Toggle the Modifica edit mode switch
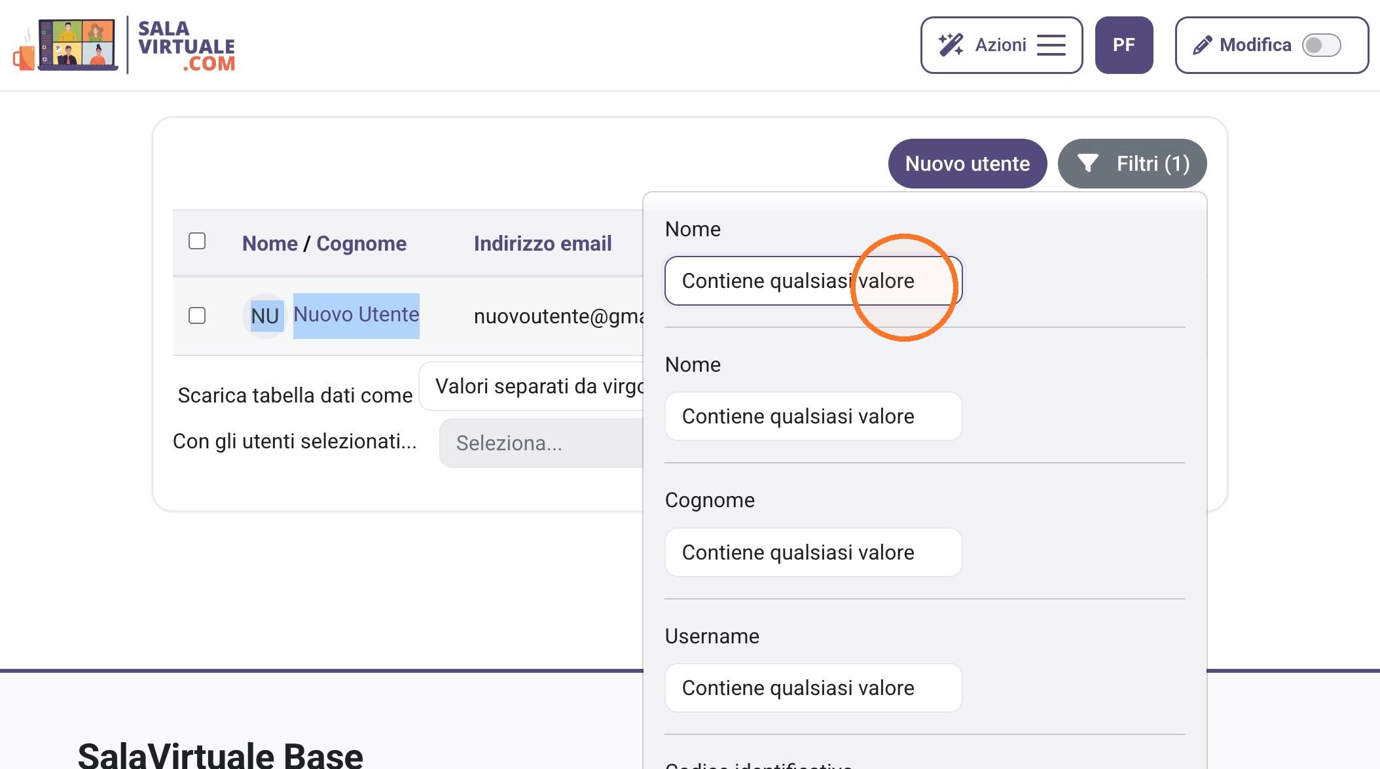 coord(1321,45)
